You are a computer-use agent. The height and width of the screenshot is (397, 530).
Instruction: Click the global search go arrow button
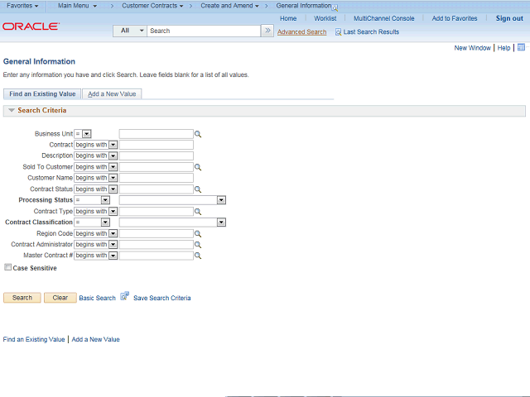click(267, 31)
